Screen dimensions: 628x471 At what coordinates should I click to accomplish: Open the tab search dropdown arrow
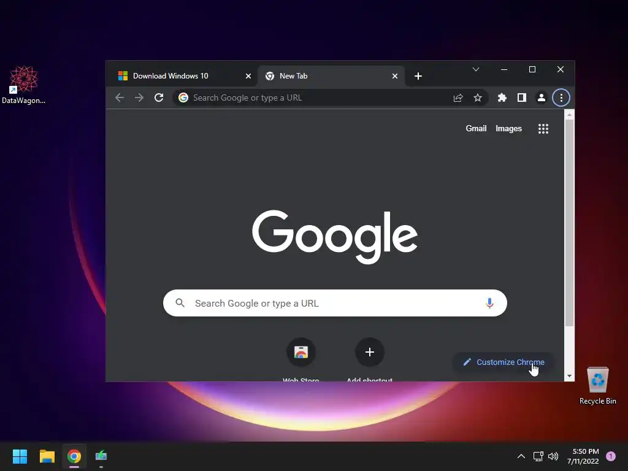[476, 69]
